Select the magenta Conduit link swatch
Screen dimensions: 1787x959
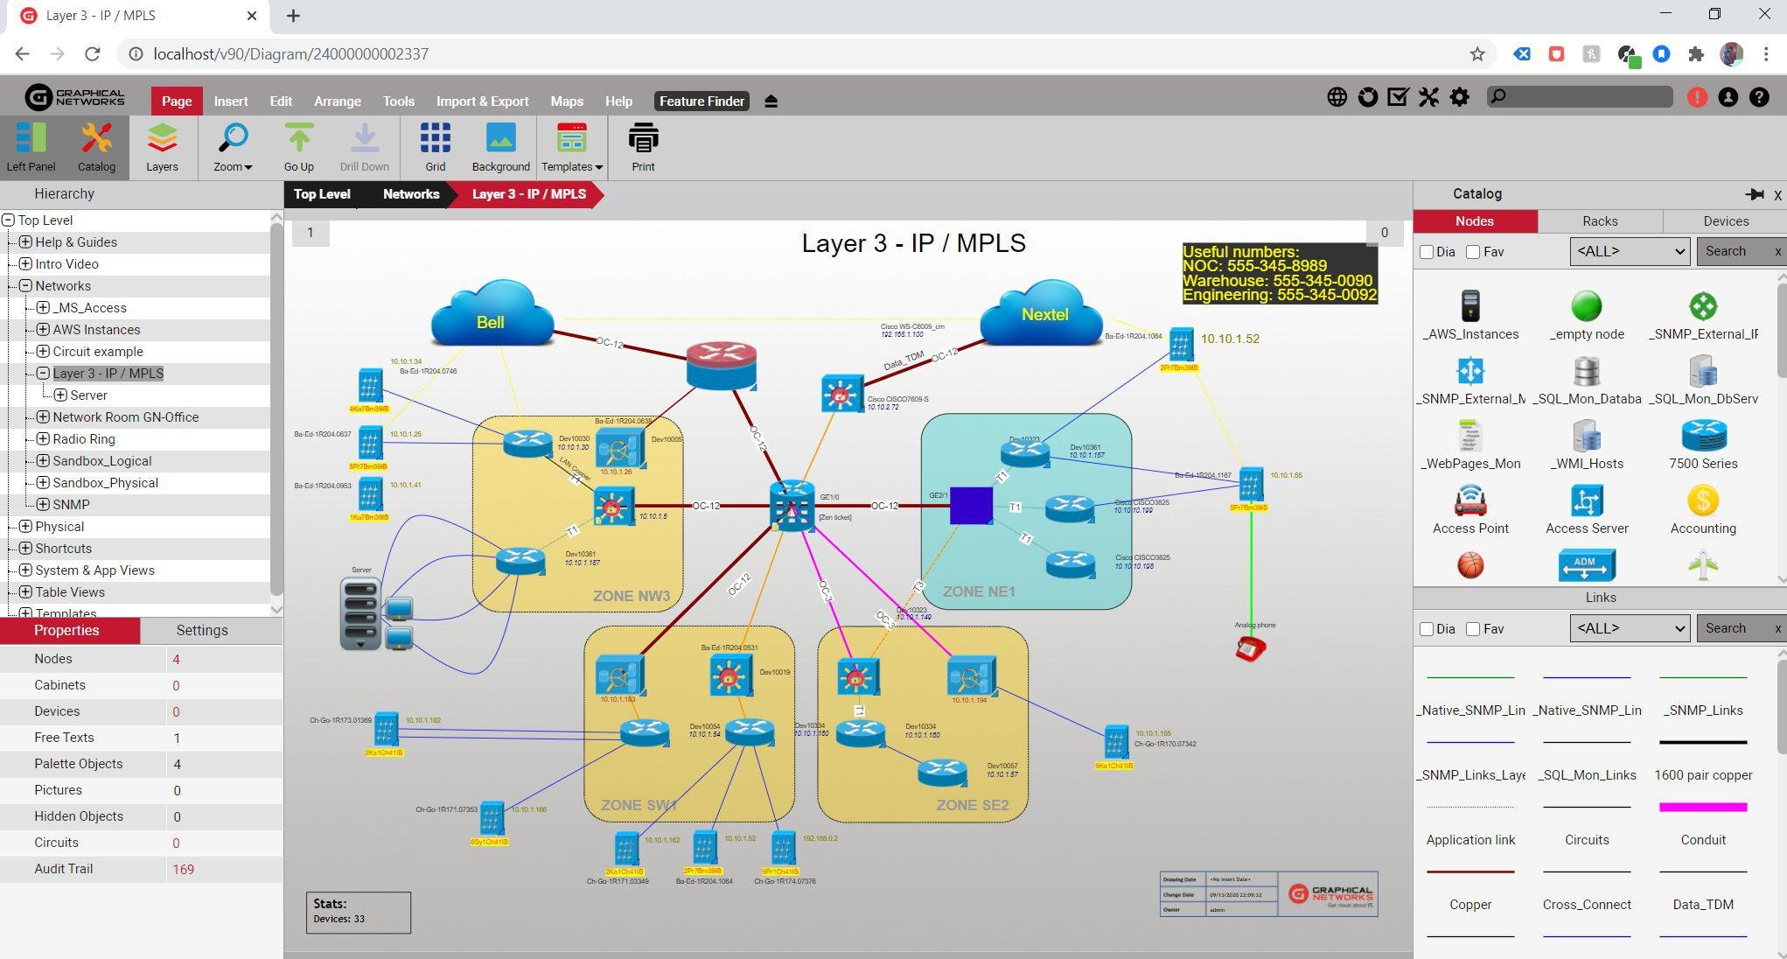[1702, 807]
